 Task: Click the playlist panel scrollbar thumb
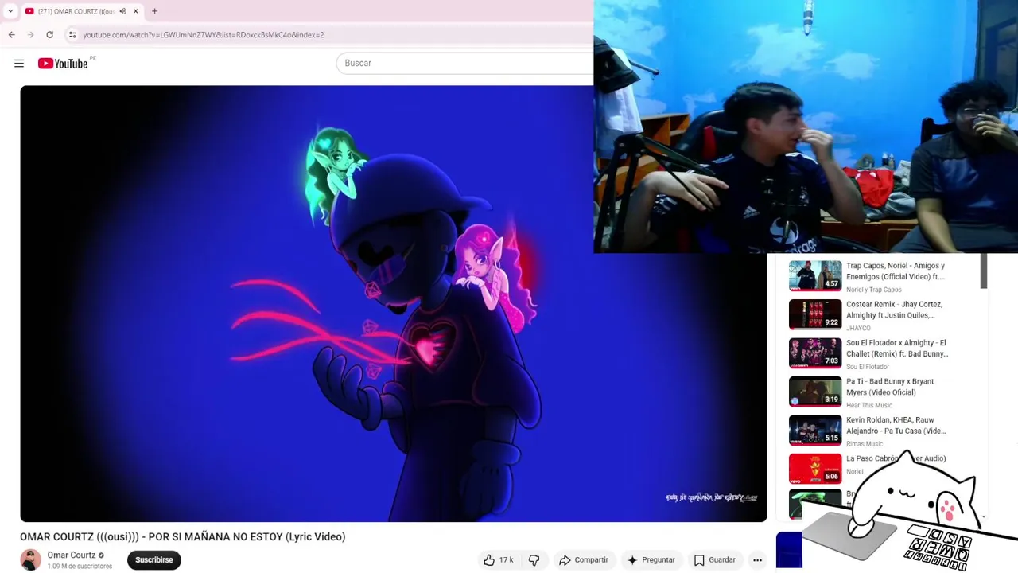tap(984, 271)
